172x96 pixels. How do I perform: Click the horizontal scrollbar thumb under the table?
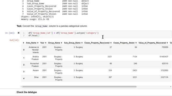tap(79, 87)
